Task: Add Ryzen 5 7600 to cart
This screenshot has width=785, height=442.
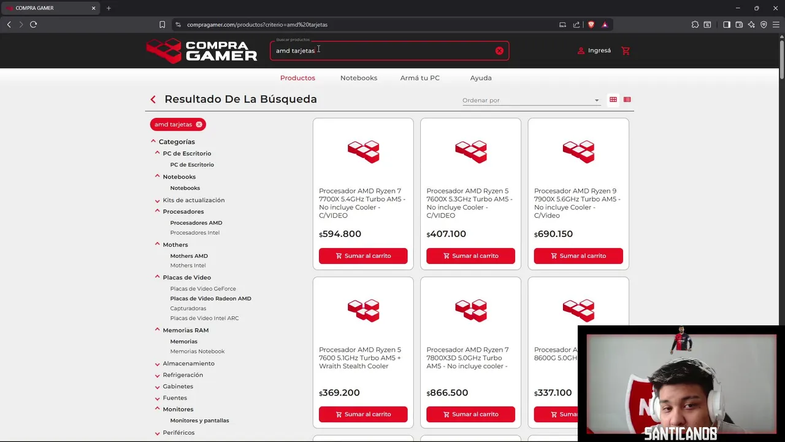Action: 363,414
